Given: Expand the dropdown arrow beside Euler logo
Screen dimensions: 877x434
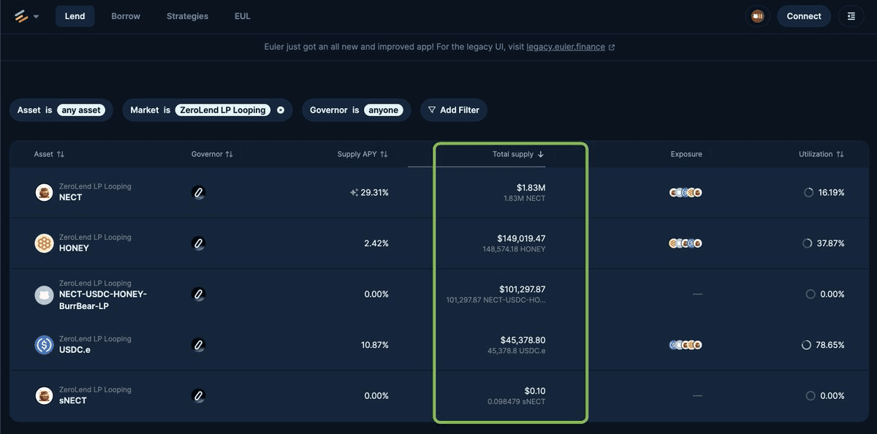Looking at the screenshot, I should [37, 17].
